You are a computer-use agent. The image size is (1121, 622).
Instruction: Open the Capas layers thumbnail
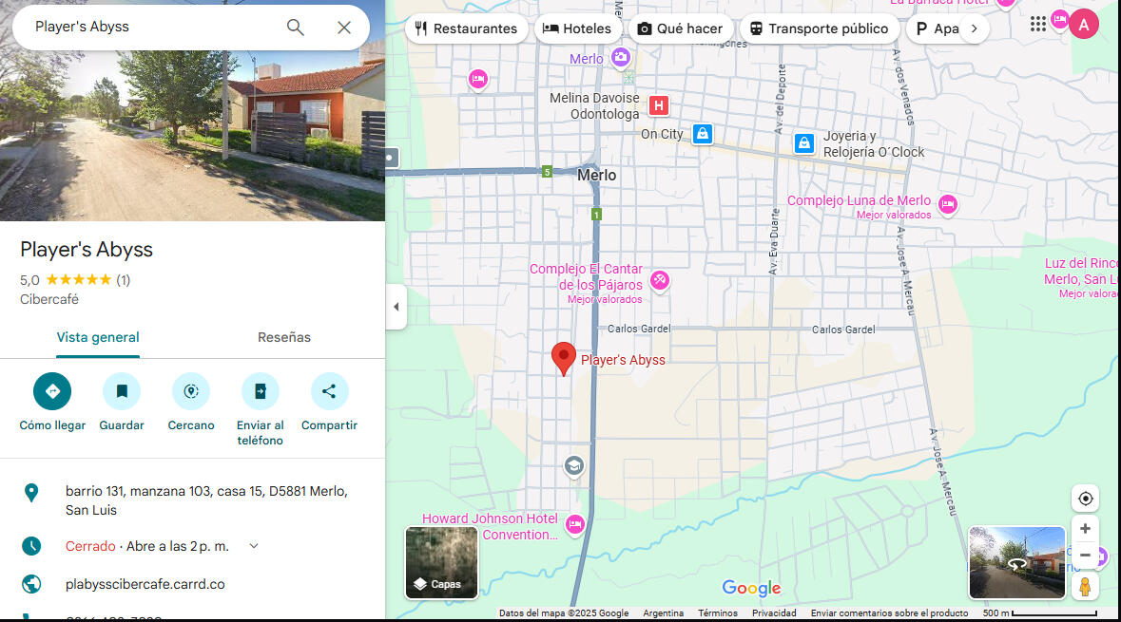pyautogui.click(x=441, y=562)
